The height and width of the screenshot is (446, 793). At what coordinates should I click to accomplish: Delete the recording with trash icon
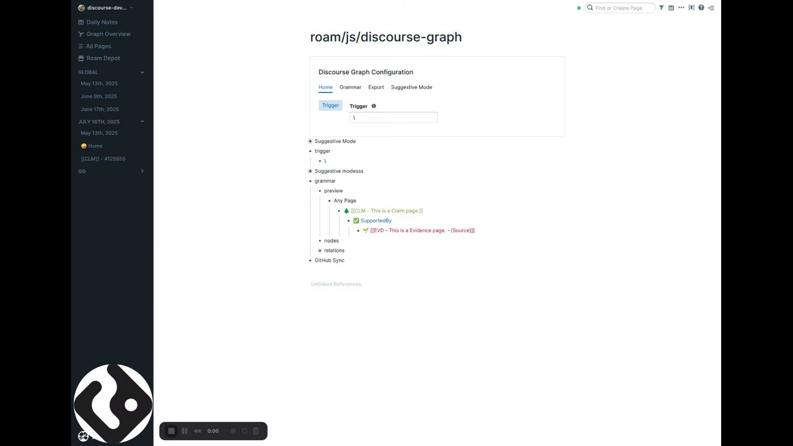pos(256,431)
